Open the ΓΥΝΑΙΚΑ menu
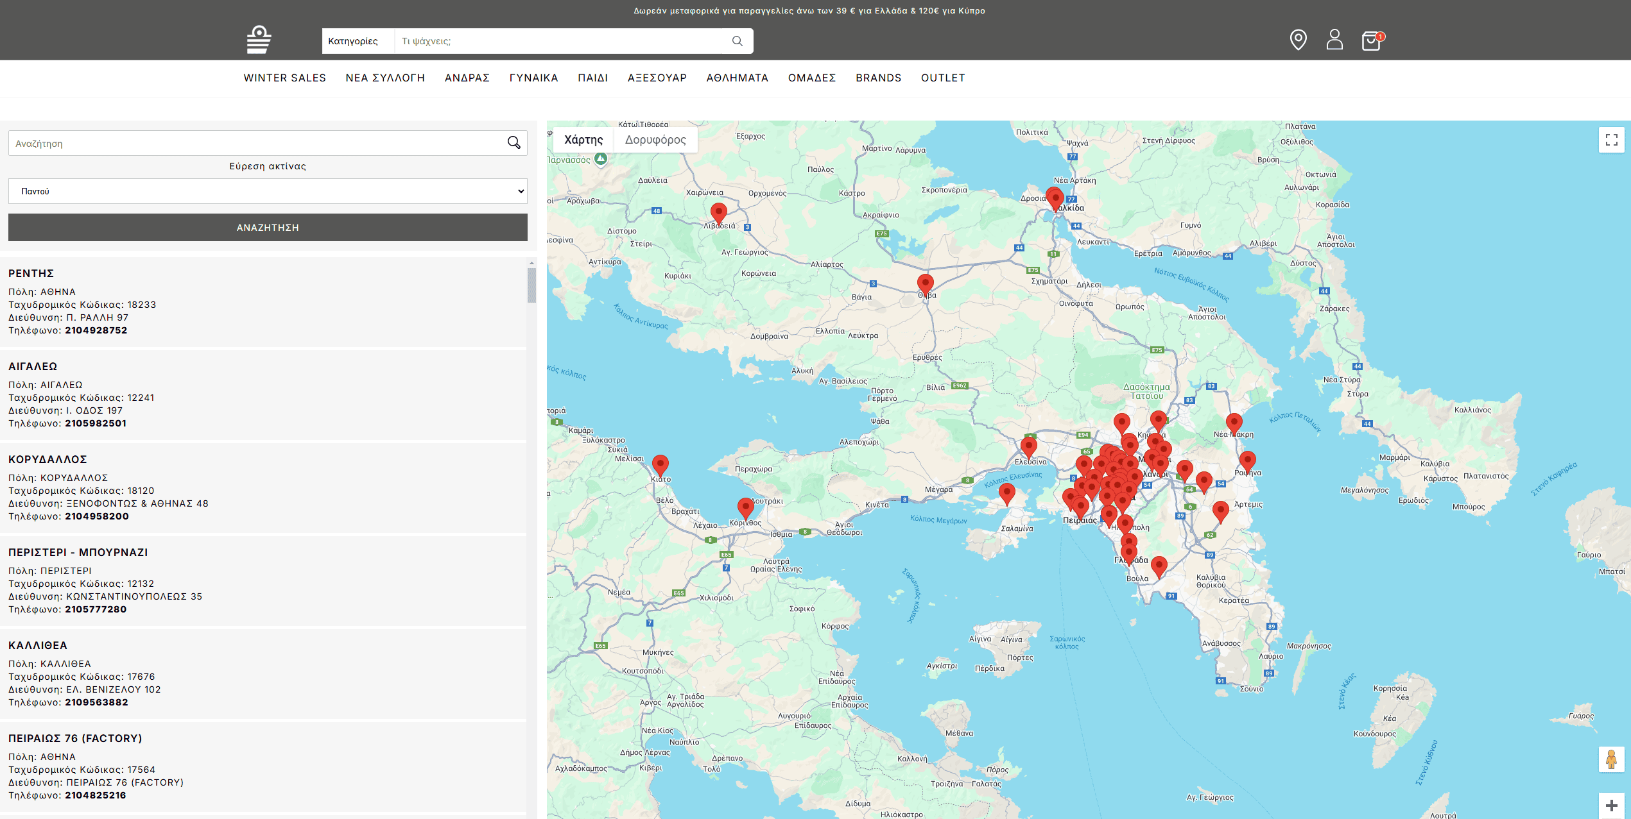 [534, 78]
